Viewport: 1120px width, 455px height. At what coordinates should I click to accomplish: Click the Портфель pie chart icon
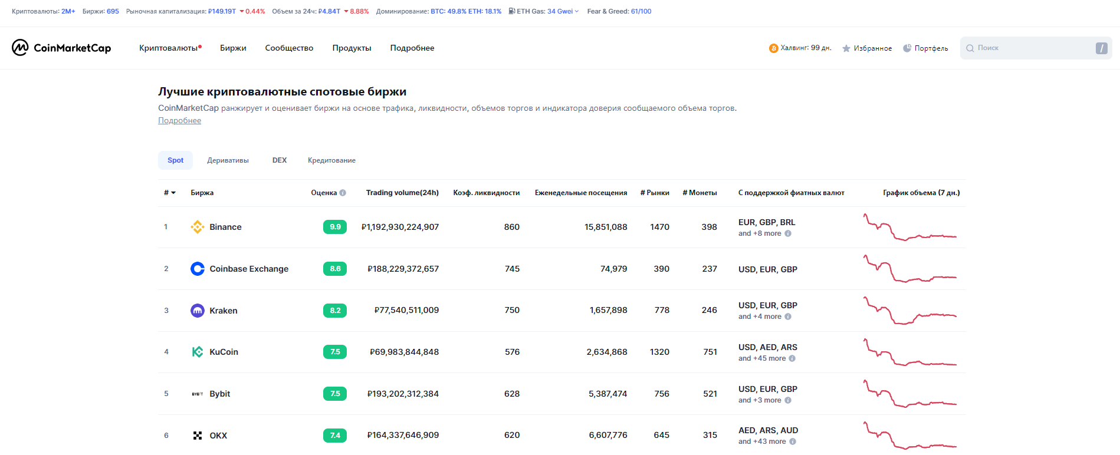tap(907, 48)
